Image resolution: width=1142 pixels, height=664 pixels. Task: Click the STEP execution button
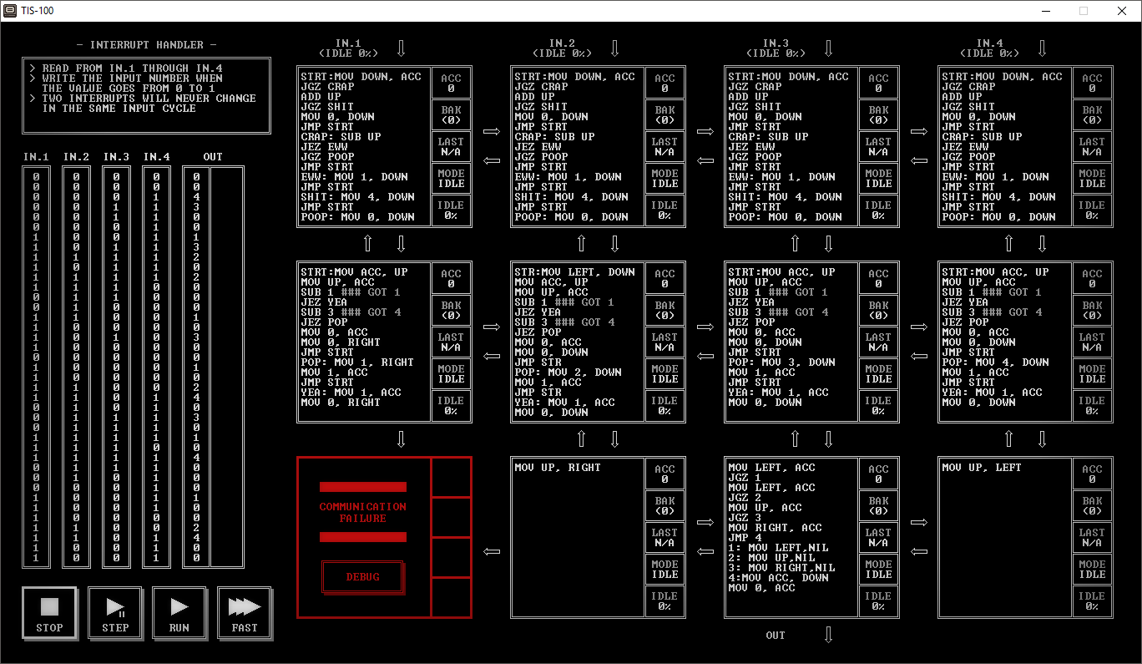click(x=115, y=613)
